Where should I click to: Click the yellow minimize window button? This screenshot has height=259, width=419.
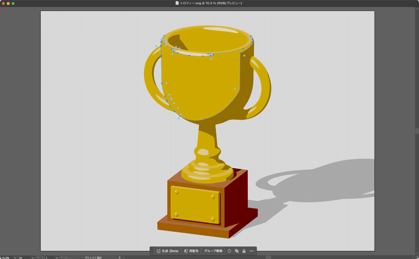click(8, 3)
